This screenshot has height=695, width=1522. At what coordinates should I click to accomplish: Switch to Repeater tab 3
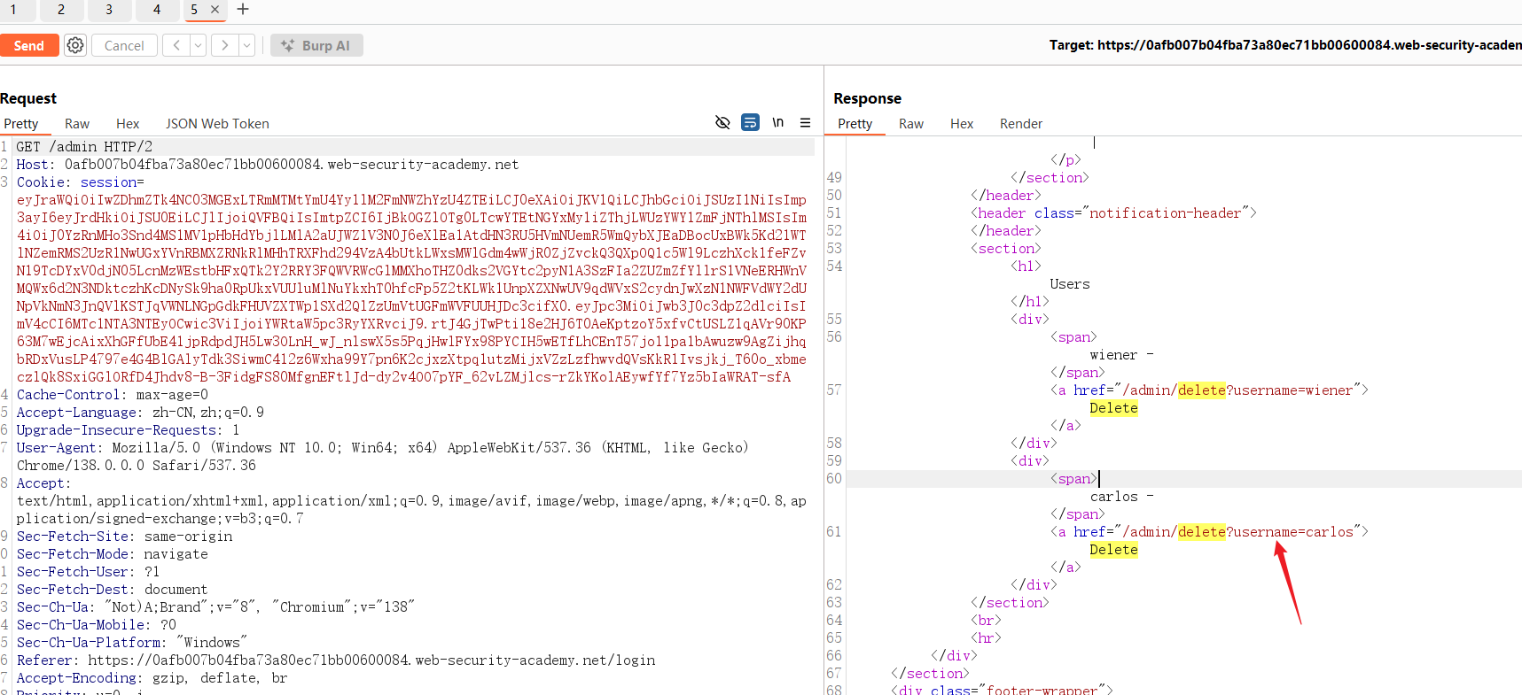pos(109,10)
